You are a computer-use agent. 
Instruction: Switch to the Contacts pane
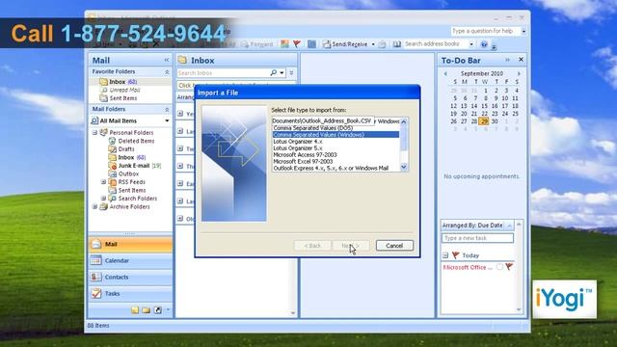pyautogui.click(x=130, y=278)
